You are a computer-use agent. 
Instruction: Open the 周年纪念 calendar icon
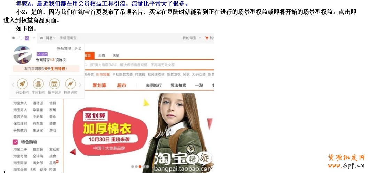[54, 84]
